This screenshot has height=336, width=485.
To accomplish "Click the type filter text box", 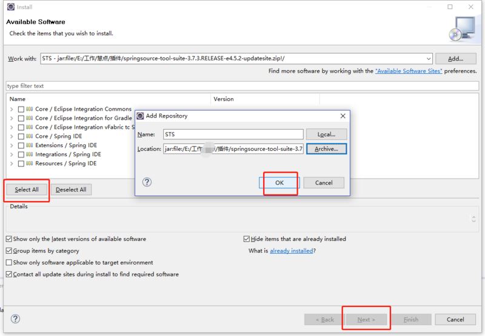I will coord(242,86).
